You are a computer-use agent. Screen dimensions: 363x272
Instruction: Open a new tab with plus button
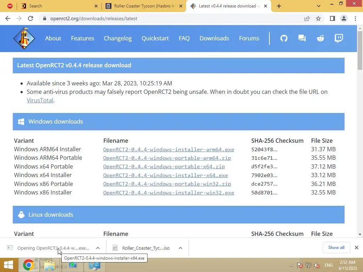(279, 6)
